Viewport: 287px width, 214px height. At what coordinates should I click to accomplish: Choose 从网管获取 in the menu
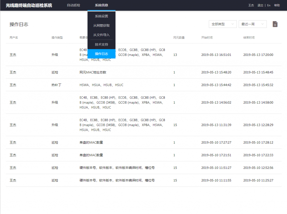[101, 26]
